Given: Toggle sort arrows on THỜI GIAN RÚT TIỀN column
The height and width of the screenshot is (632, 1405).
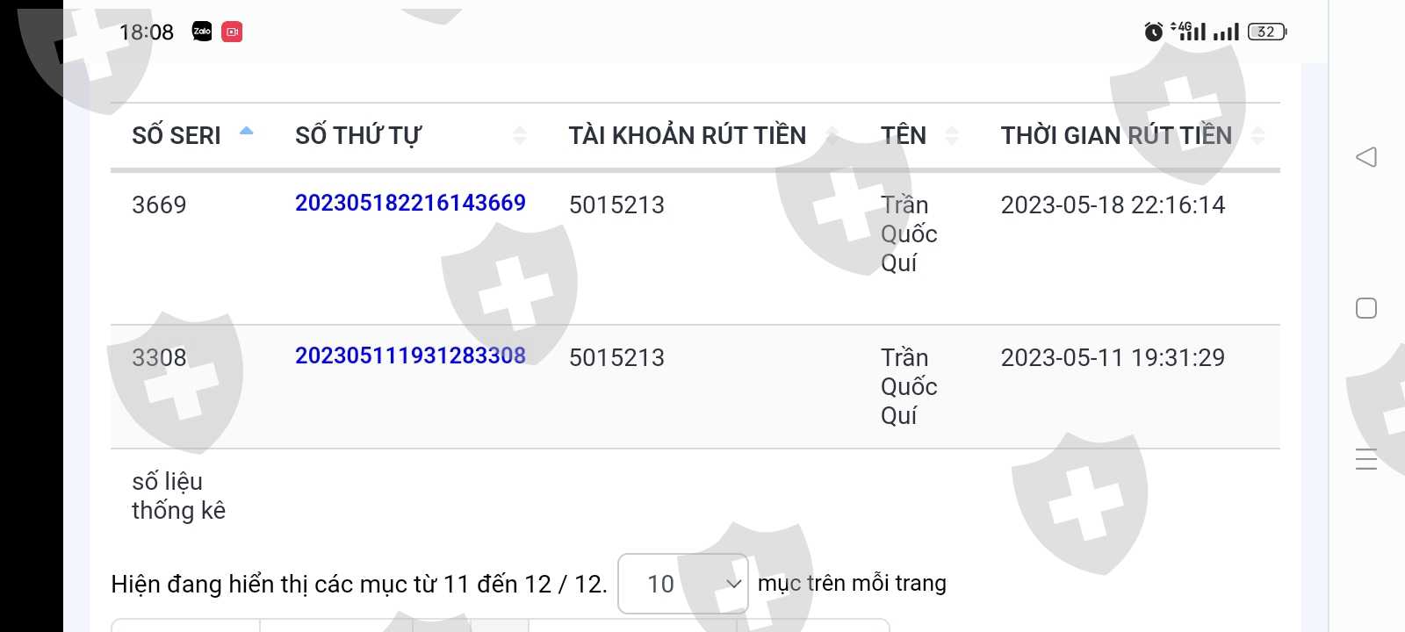Looking at the screenshot, I should click(x=1257, y=135).
